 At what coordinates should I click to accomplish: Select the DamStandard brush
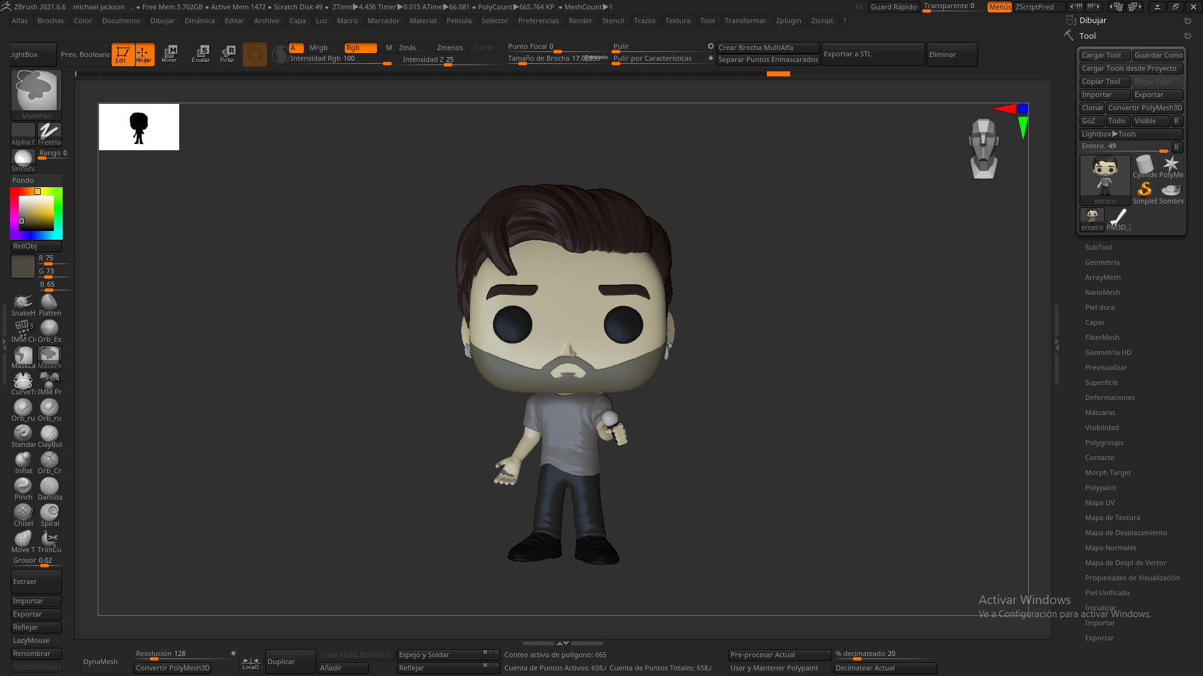point(49,486)
